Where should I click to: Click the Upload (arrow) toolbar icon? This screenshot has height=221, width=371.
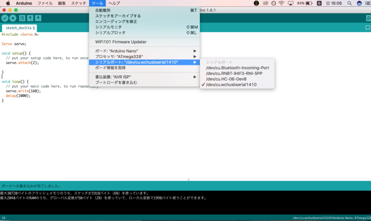pyautogui.click(x=13, y=18)
